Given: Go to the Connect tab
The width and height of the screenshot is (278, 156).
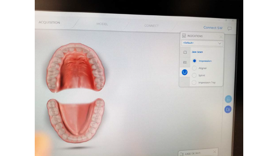Looking at the screenshot, I should point(152,26).
